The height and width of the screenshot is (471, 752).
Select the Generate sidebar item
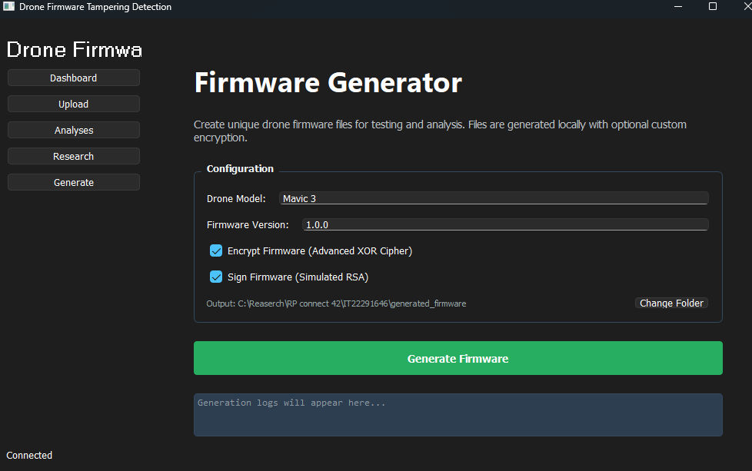point(73,182)
